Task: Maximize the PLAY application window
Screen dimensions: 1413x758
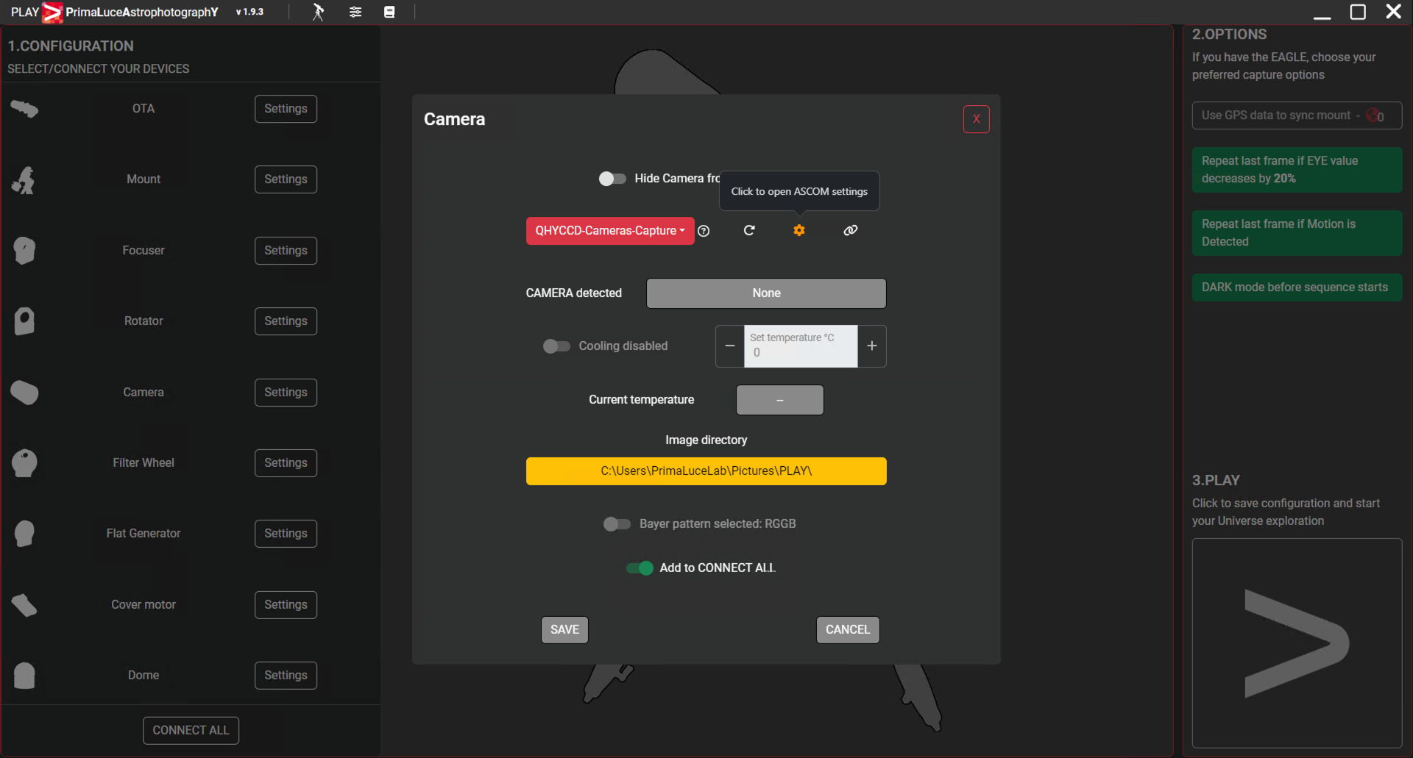Action: click(1358, 12)
